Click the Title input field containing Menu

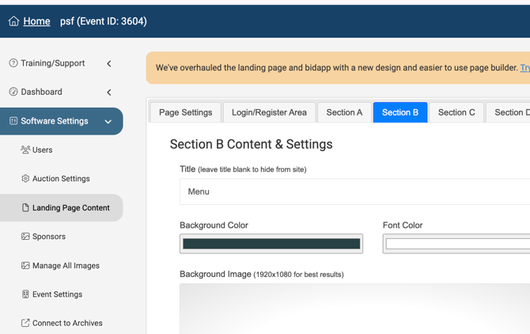pos(355,192)
